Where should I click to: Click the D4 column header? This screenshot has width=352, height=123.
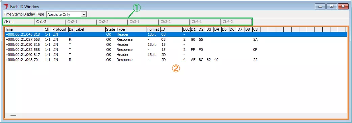click(x=217, y=29)
